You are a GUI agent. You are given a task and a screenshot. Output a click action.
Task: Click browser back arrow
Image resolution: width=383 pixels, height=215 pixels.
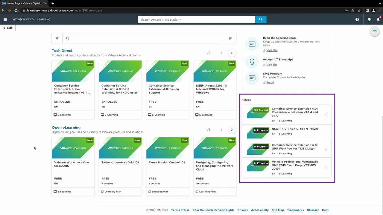click(x=3, y=10)
